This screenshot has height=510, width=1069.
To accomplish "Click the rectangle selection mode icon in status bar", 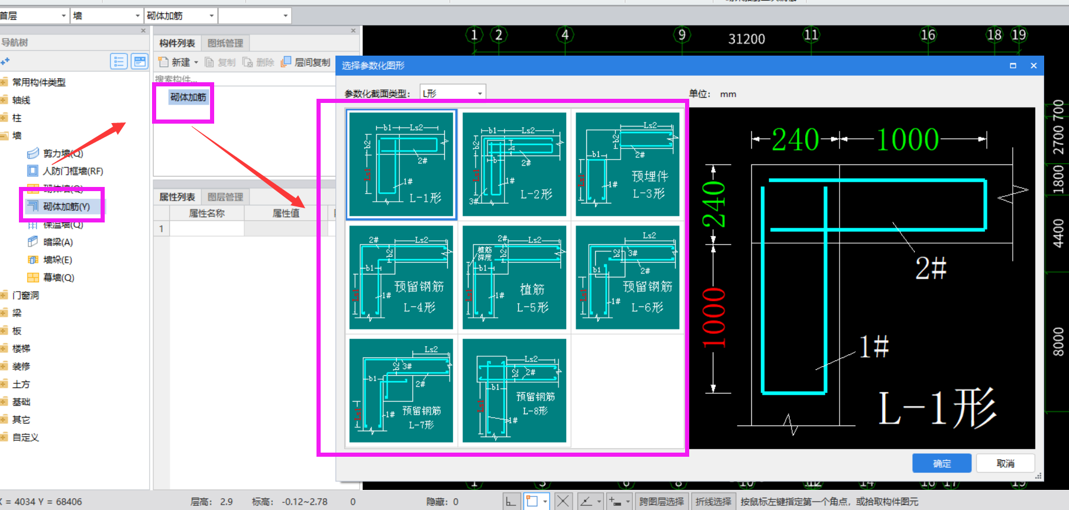I will click(532, 502).
